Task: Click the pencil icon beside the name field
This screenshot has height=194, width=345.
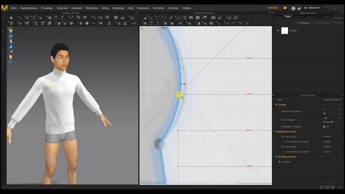Action: click(x=340, y=100)
